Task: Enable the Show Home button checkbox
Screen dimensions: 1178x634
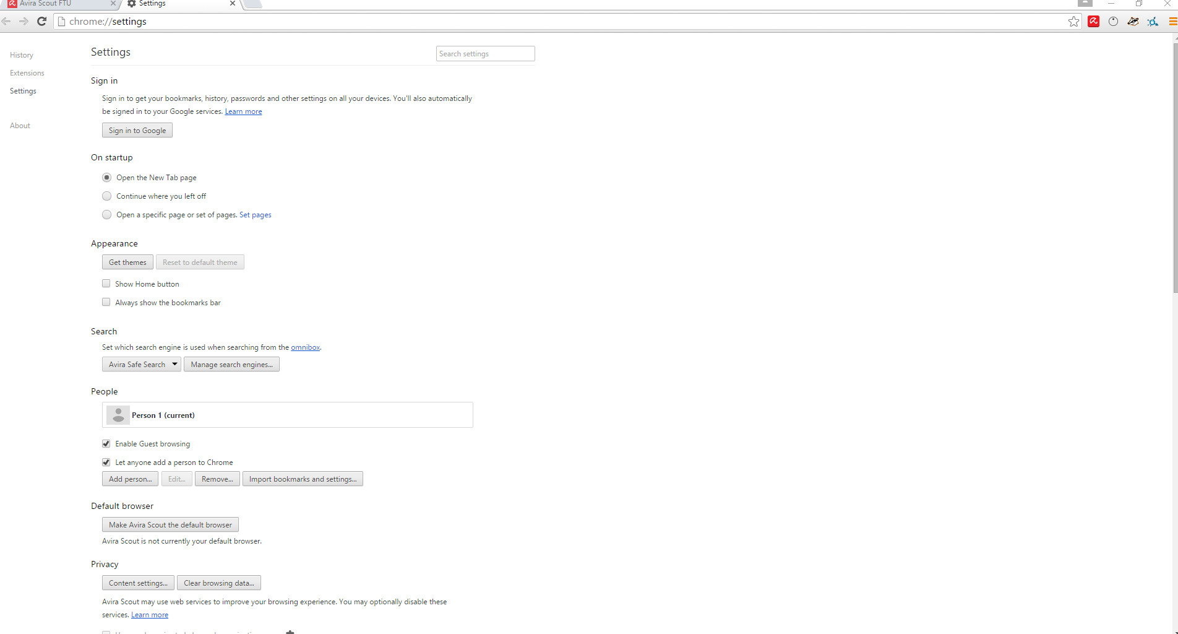Action: (106, 284)
